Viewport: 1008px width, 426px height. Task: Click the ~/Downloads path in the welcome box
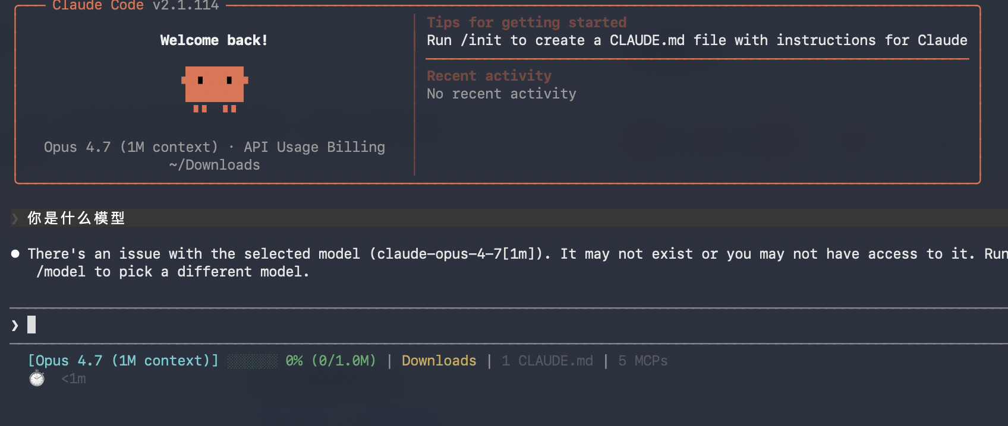(215, 165)
